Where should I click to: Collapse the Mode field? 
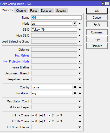(x=80, y=24)
